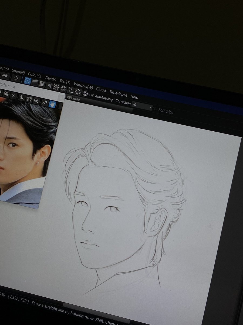The width and height of the screenshot is (243, 325).
Task: Select the snap off icon
Action: point(27,80)
